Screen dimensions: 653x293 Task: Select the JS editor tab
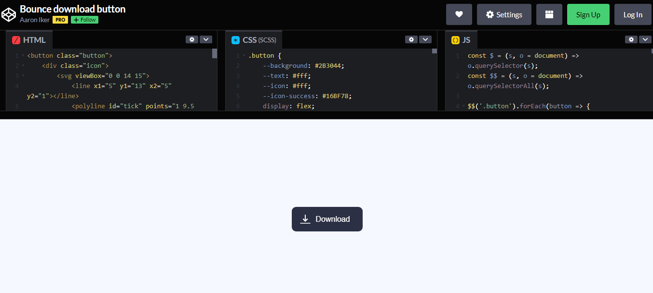[x=461, y=40]
